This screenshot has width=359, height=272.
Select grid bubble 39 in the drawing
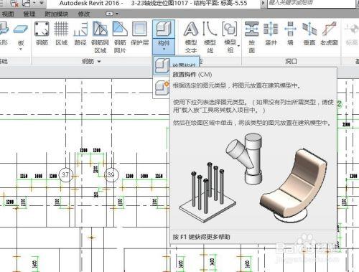pyautogui.click(x=111, y=174)
